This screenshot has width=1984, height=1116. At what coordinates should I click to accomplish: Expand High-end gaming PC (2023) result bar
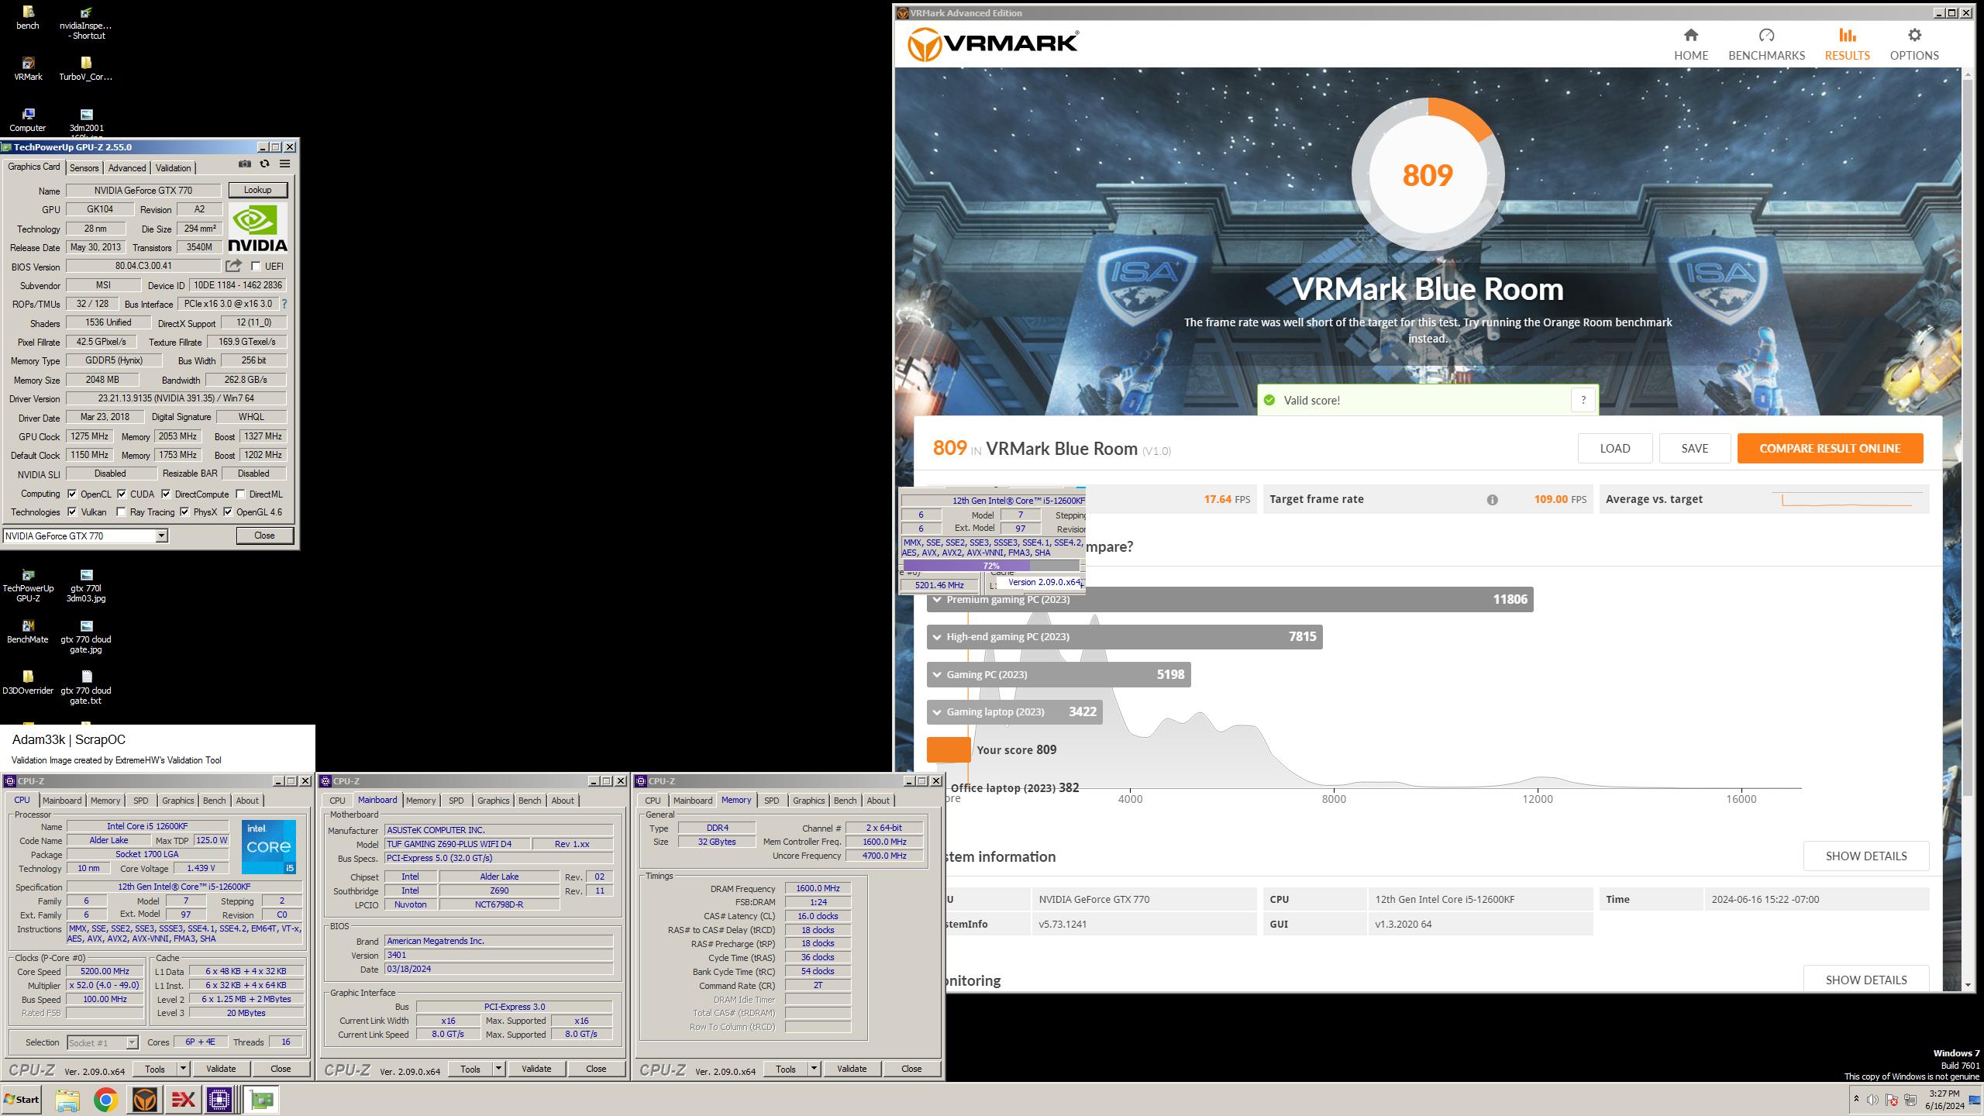click(x=1125, y=636)
